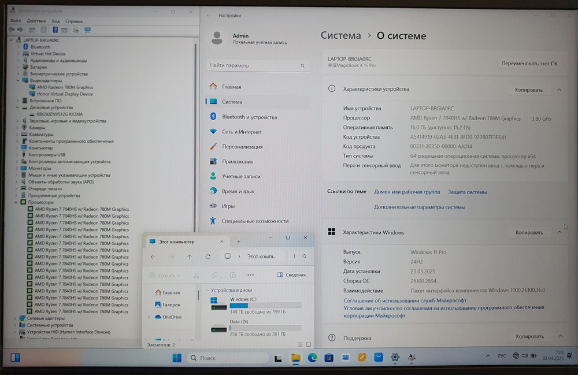Collapse the Процессоры node in device tree
578x375 pixels.
click(18, 202)
